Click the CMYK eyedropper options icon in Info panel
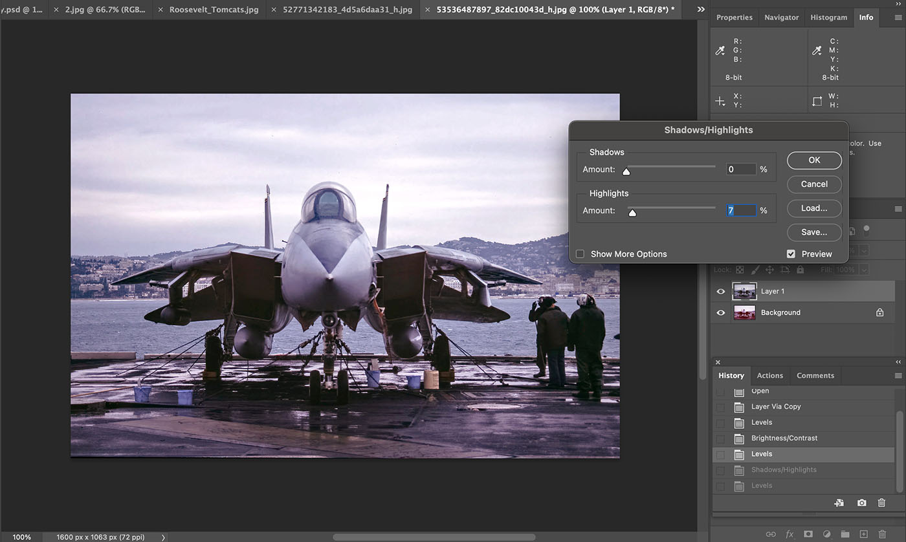Viewport: 906px width, 542px height. click(x=817, y=50)
